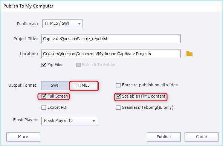Click the Publish button

tap(164, 137)
